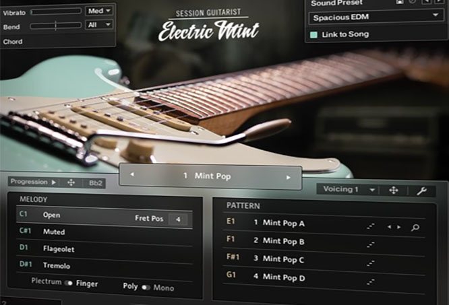Click the PATTERN section header
The height and width of the screenshot is (305, 449).
click(x=243, y=206)
